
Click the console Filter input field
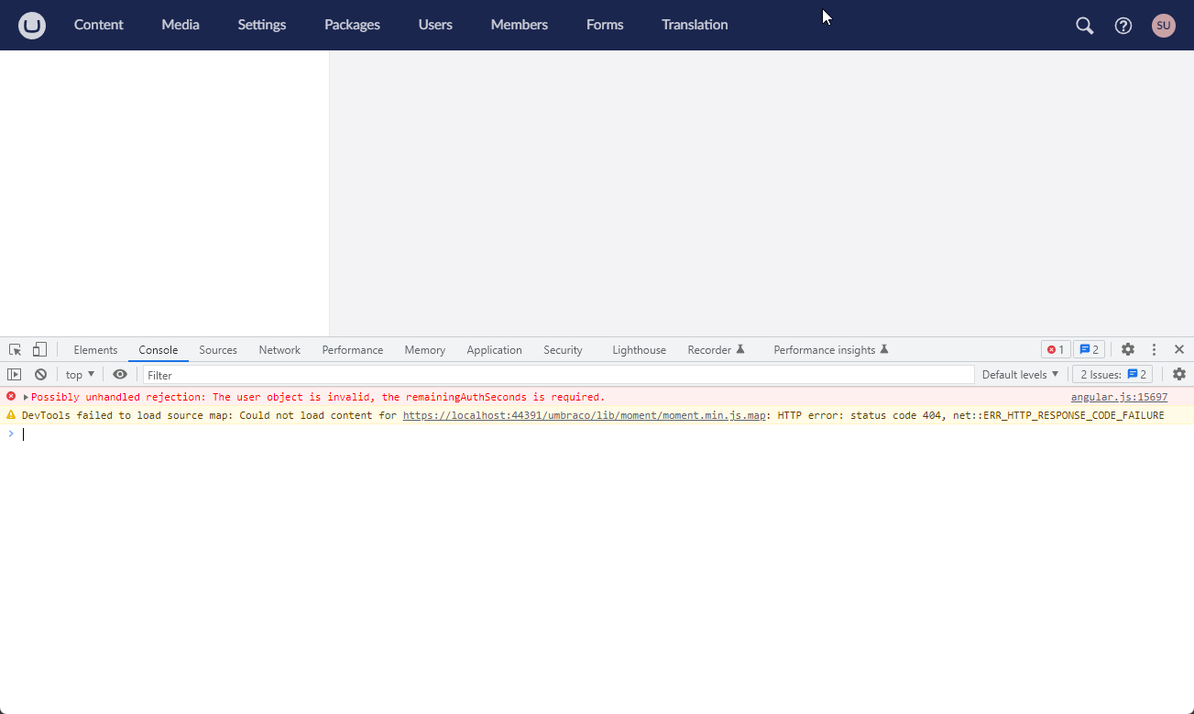(557, 375)
